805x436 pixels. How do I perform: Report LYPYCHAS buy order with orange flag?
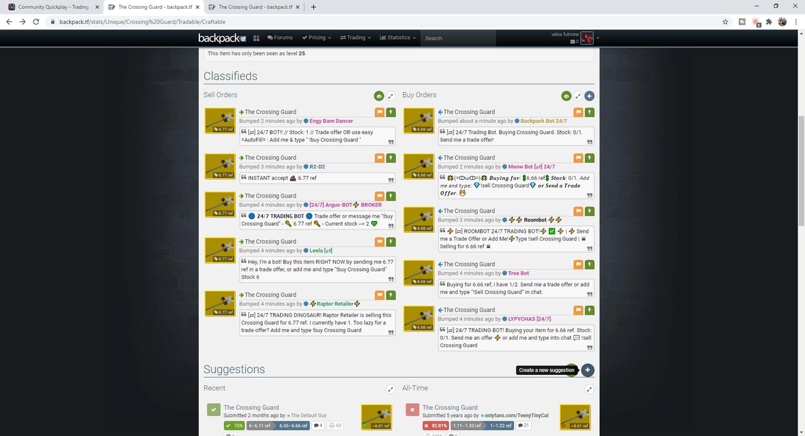579,310
